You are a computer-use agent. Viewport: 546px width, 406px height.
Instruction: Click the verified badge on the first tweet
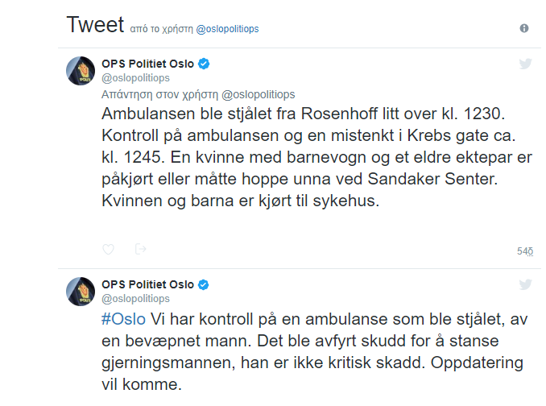point(205,64)
